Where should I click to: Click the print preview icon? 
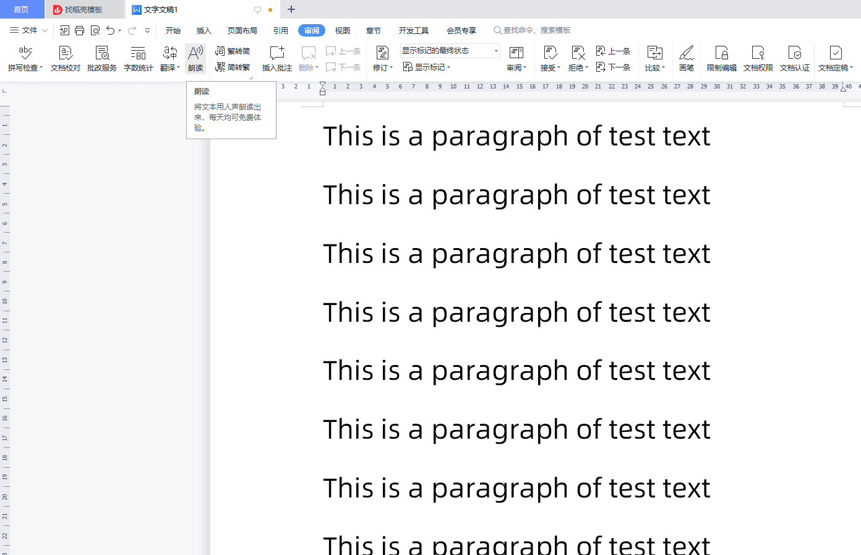point(95,30)
